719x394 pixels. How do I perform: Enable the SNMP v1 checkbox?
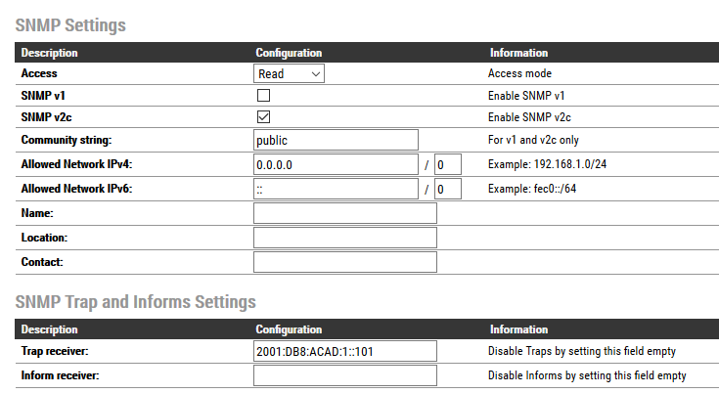click(x=263, y=96)
